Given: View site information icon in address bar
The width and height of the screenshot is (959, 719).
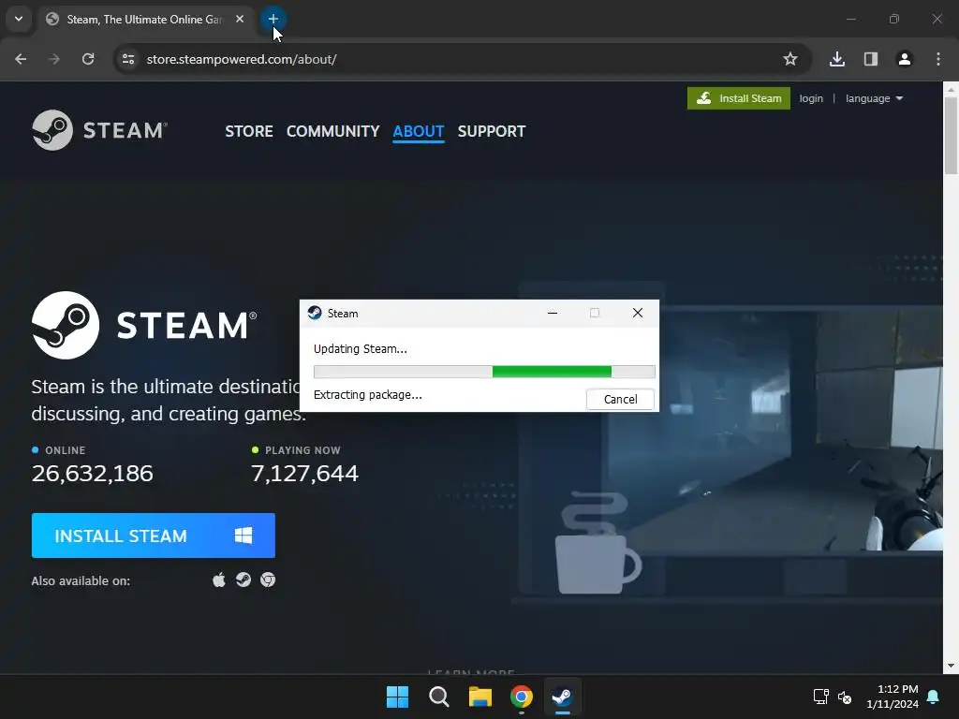Looking at the screenshot, I should [x=127, y=59].
